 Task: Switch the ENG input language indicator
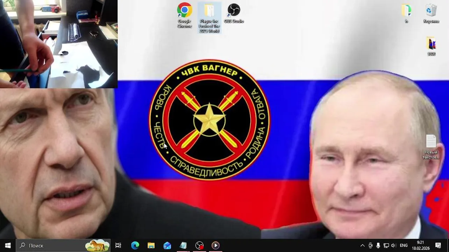click(x=404, y=245)
